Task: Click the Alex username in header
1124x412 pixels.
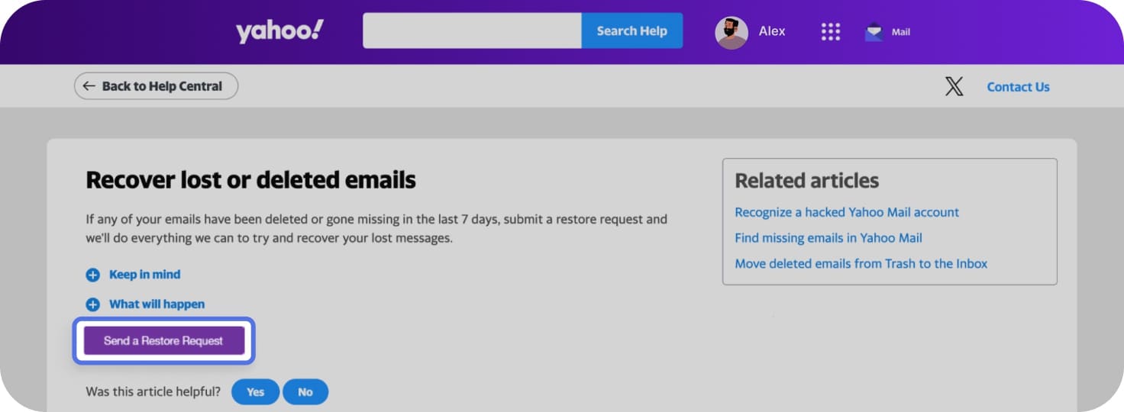Action: coord(771,31)
